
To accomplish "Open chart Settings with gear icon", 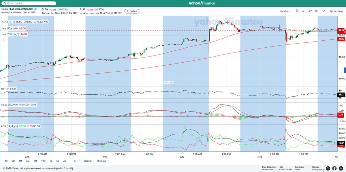I will coord(336,11).
